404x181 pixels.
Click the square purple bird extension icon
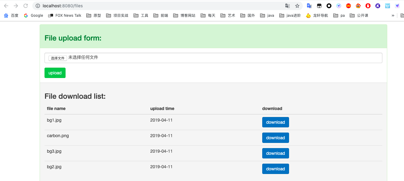[x=397, y=6]
